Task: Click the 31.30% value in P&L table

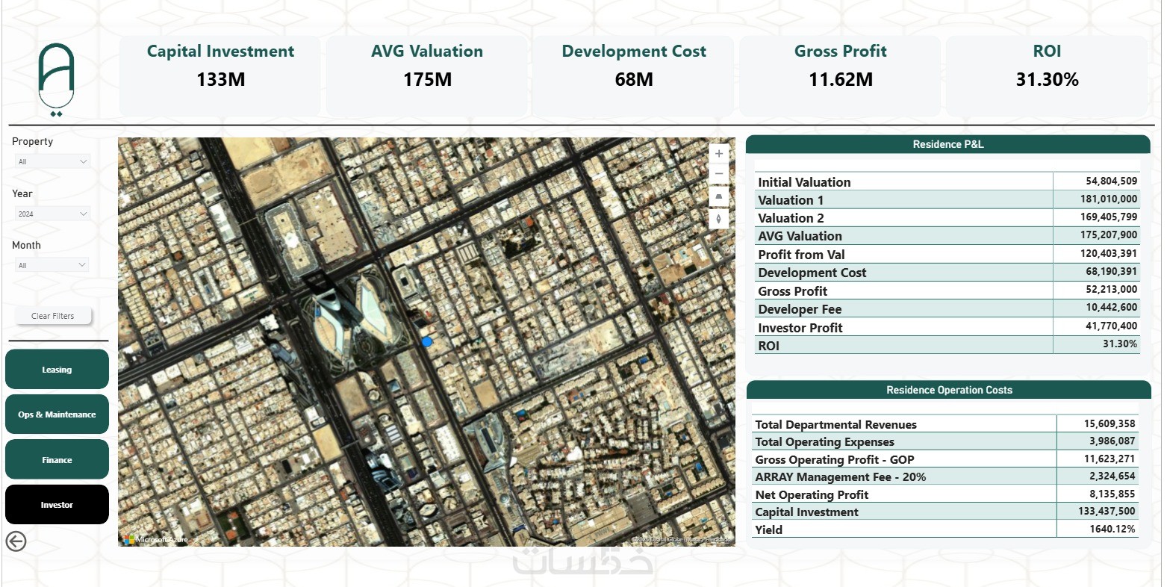Action: (x=1120, y=344)
